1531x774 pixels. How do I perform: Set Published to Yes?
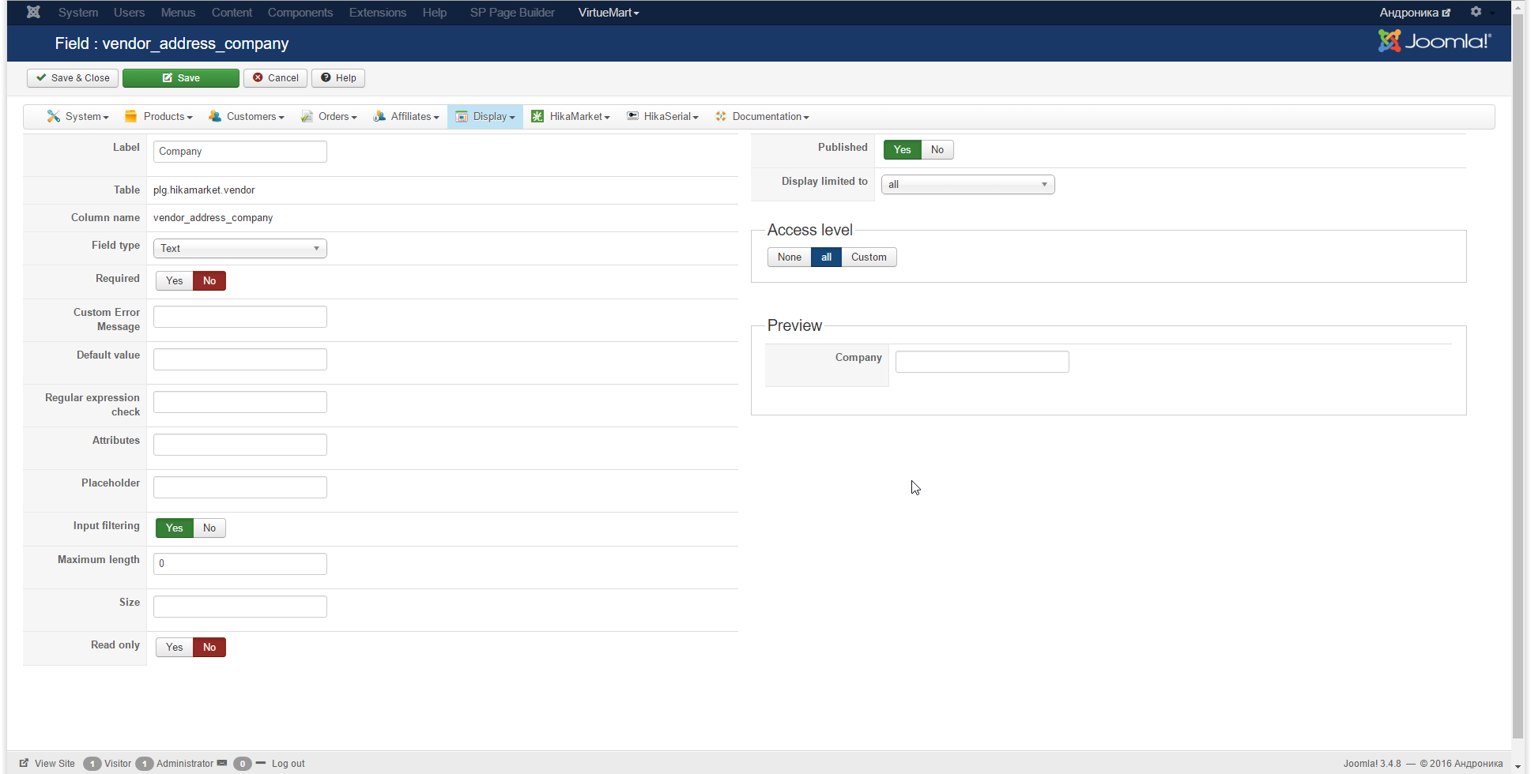coord(903,150)
